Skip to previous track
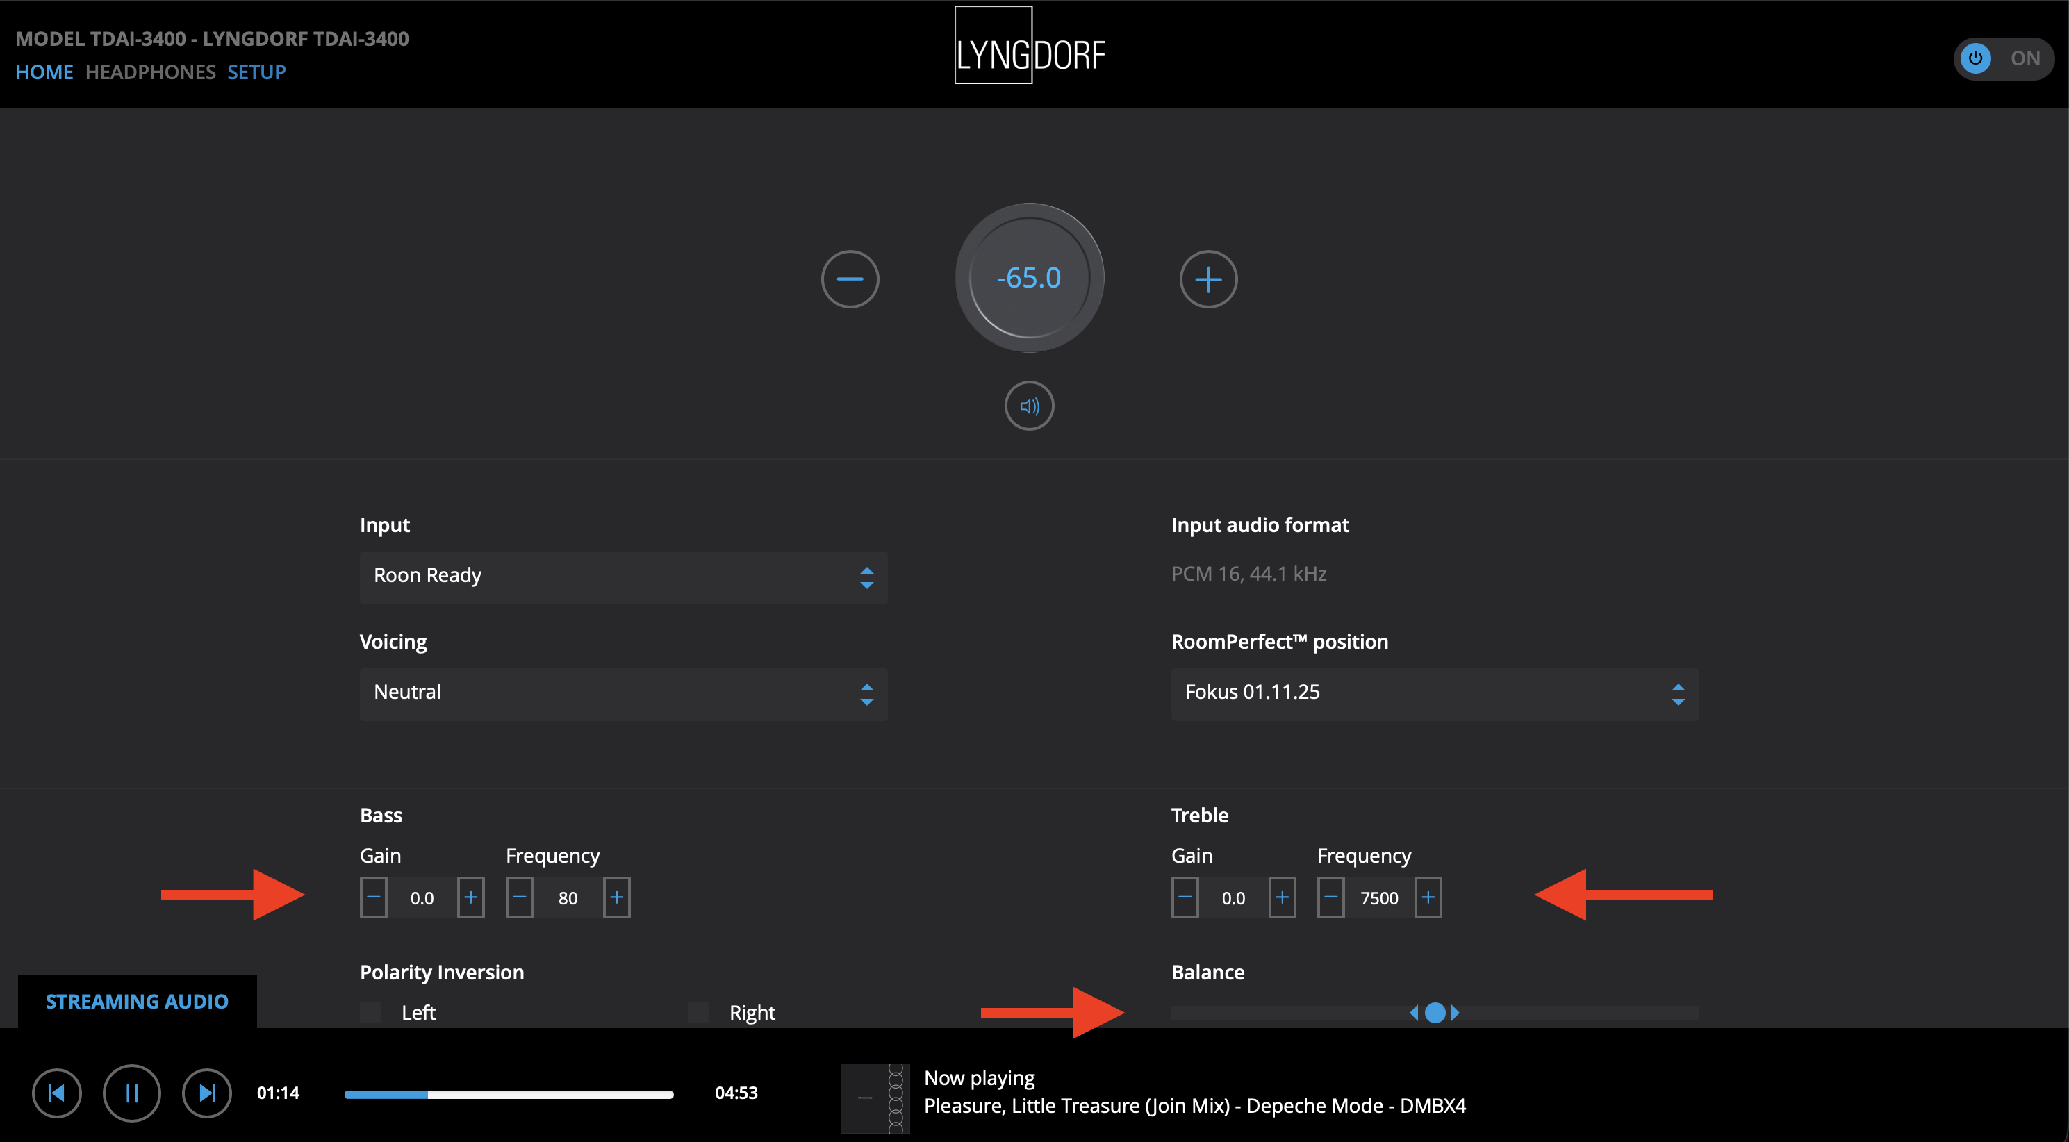Screen dimensions: 2069x1142 56,1092
